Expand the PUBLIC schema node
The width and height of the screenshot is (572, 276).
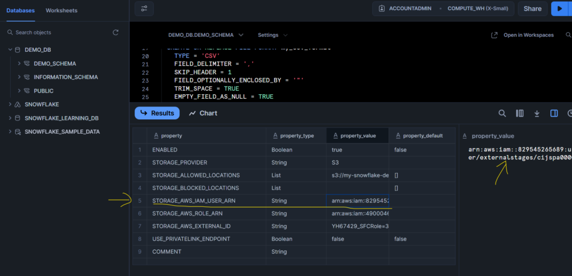(19, 91)
